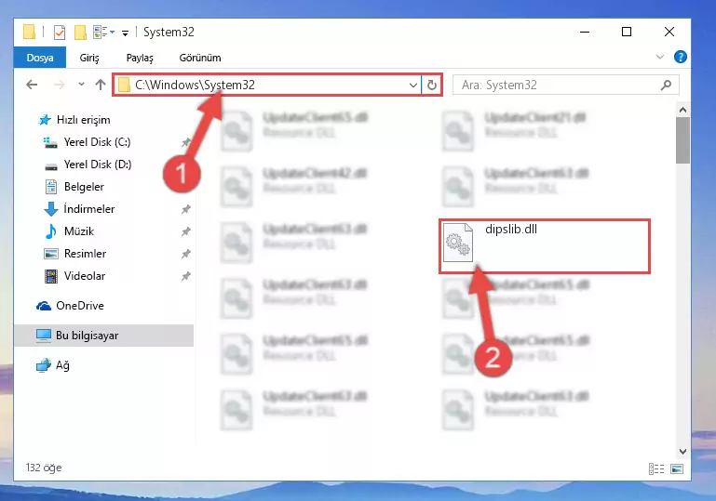Go up one folder level
The width and height of the screenshot is (716, 501).
click(101, 85)
